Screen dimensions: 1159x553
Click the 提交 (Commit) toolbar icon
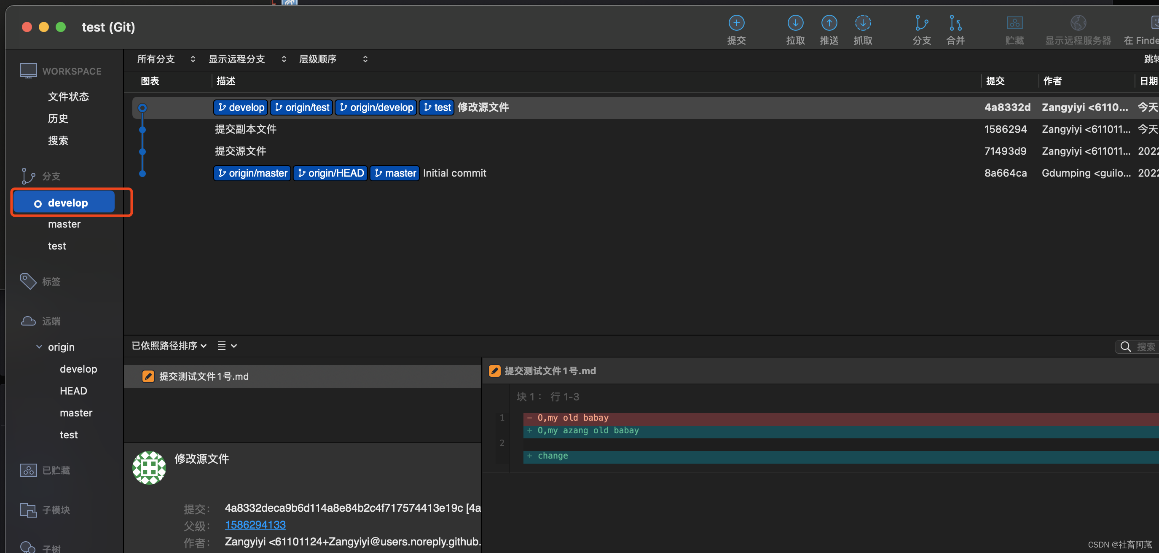tap(736, 23)
